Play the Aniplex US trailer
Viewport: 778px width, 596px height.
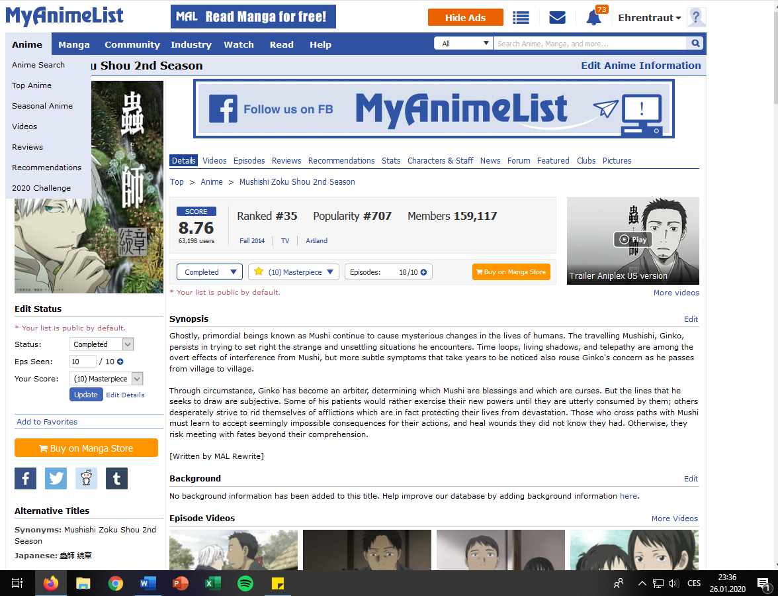pyautogui.click(x=632, y=240)
